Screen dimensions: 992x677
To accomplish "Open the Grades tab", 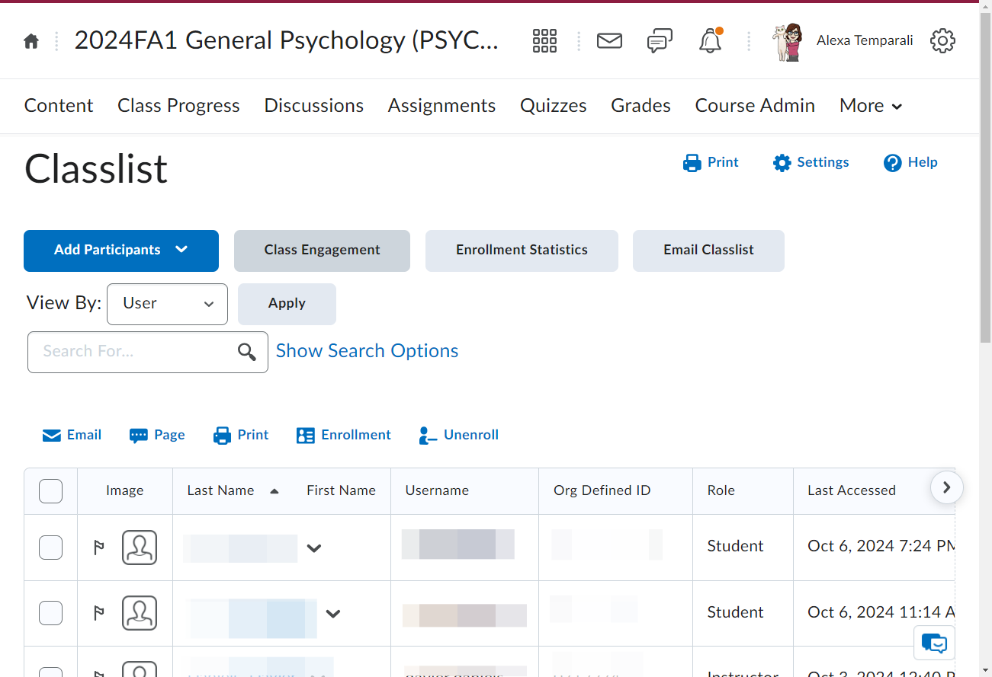I will coord(640,106).
